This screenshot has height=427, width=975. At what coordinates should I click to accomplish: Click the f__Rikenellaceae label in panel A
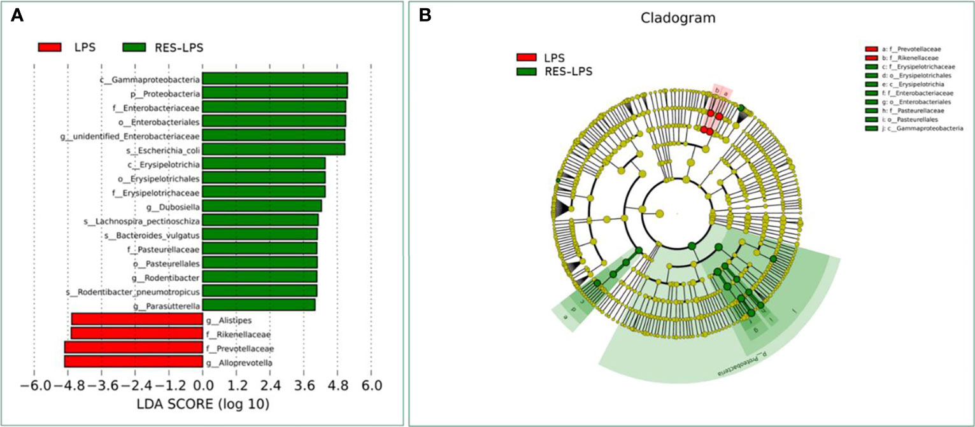click(238, 334)
